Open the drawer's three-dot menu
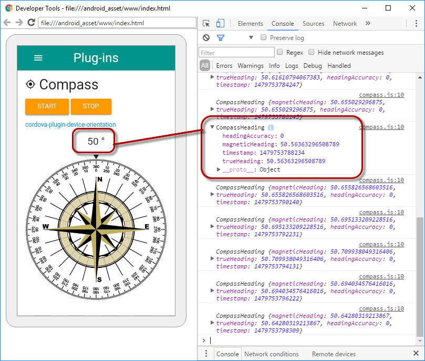The height and width of the screenshot is (361, 425). click(205, 354)
